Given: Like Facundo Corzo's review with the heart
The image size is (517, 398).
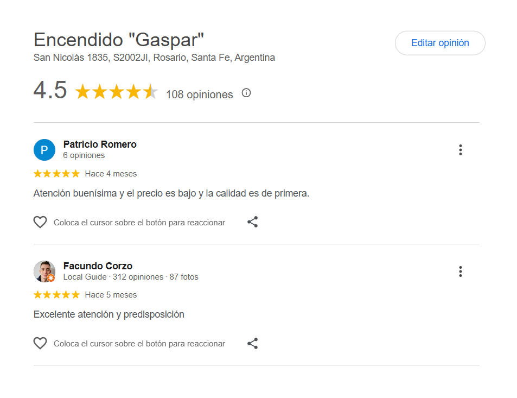Looking at the screenshot, I should 40,343.
